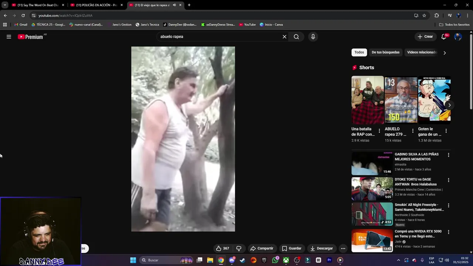
Task: Dislike the video with thumbs down
Action: coord(239,248)
